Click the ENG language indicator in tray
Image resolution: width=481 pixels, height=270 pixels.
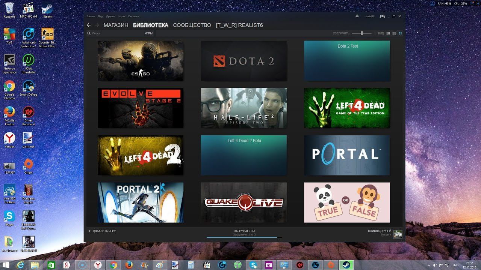456,265
